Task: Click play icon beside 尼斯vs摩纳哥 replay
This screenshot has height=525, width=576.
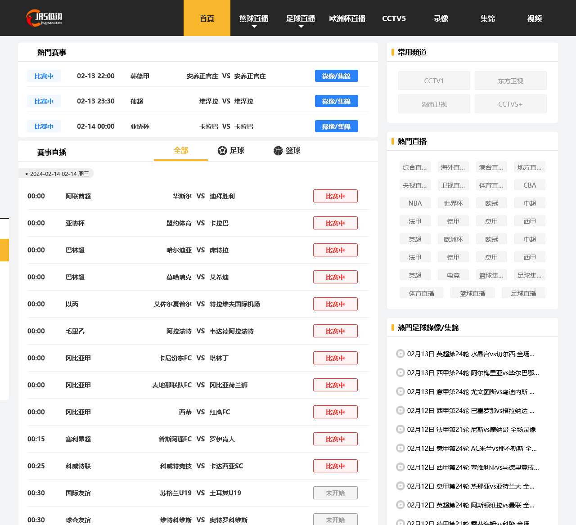Action: (400, 429)
